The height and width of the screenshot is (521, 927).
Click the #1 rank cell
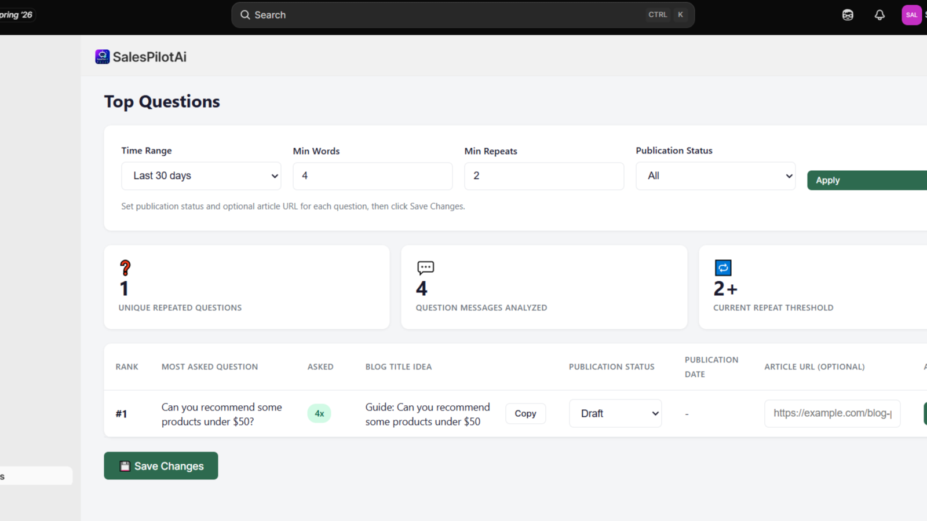click(121, 414)
